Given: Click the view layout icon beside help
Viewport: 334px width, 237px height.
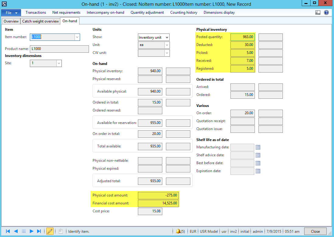Looking at the screenshot, I should point(318,12).
